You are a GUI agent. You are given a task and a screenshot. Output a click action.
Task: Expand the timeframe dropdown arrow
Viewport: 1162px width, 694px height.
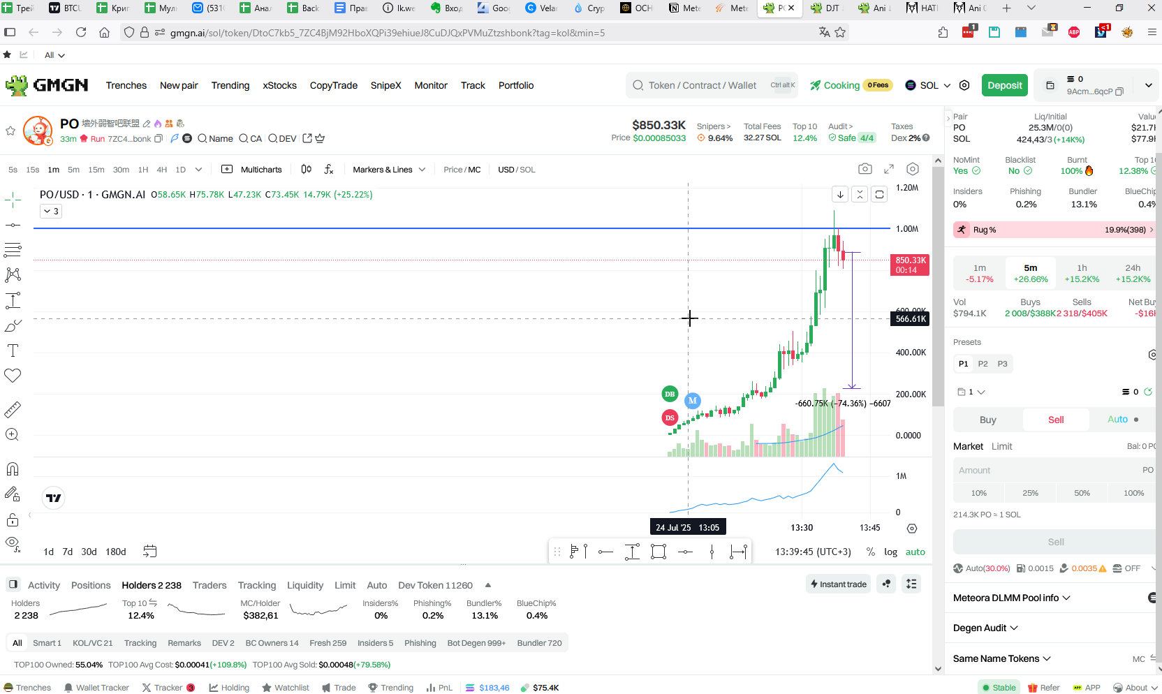coord(198,170)
